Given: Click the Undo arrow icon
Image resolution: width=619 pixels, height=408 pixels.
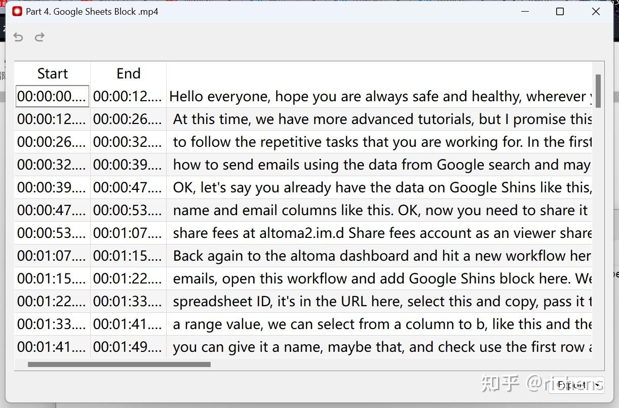Looking at the screenshot, I should [x=18, y=37].
